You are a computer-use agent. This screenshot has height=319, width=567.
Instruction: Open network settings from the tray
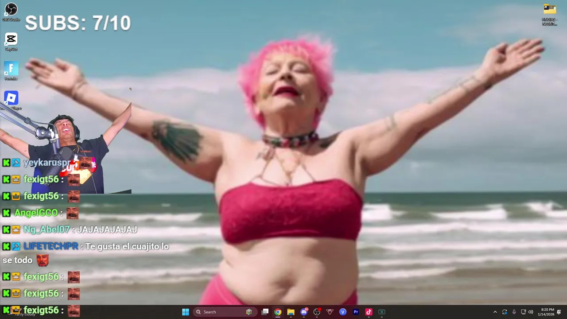click(523, 312)
